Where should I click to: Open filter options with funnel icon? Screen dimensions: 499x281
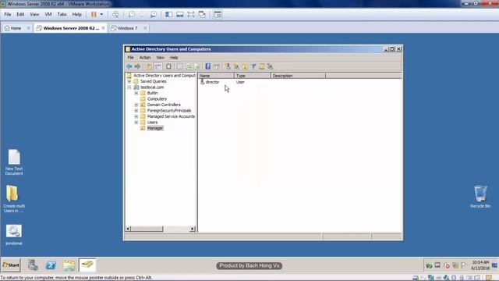pyautogui.click(x=253, y=66)
